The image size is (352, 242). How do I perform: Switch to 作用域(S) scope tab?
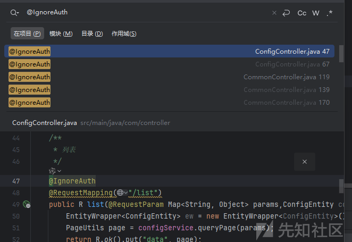pos(124,34)
